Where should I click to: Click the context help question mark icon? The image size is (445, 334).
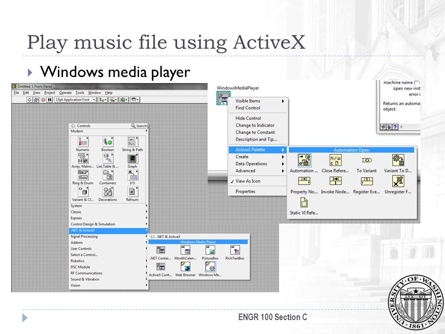(x=395, y=127)
